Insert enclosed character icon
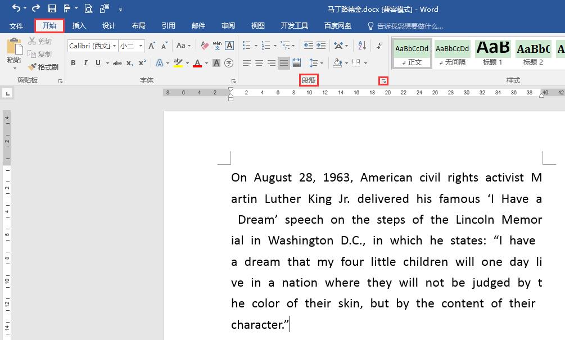 pos(229,63)
